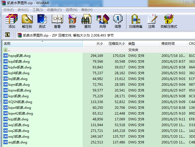The image size is (195, 147).
Task: Go up one folder level arrow
Action: pos(7,35)
